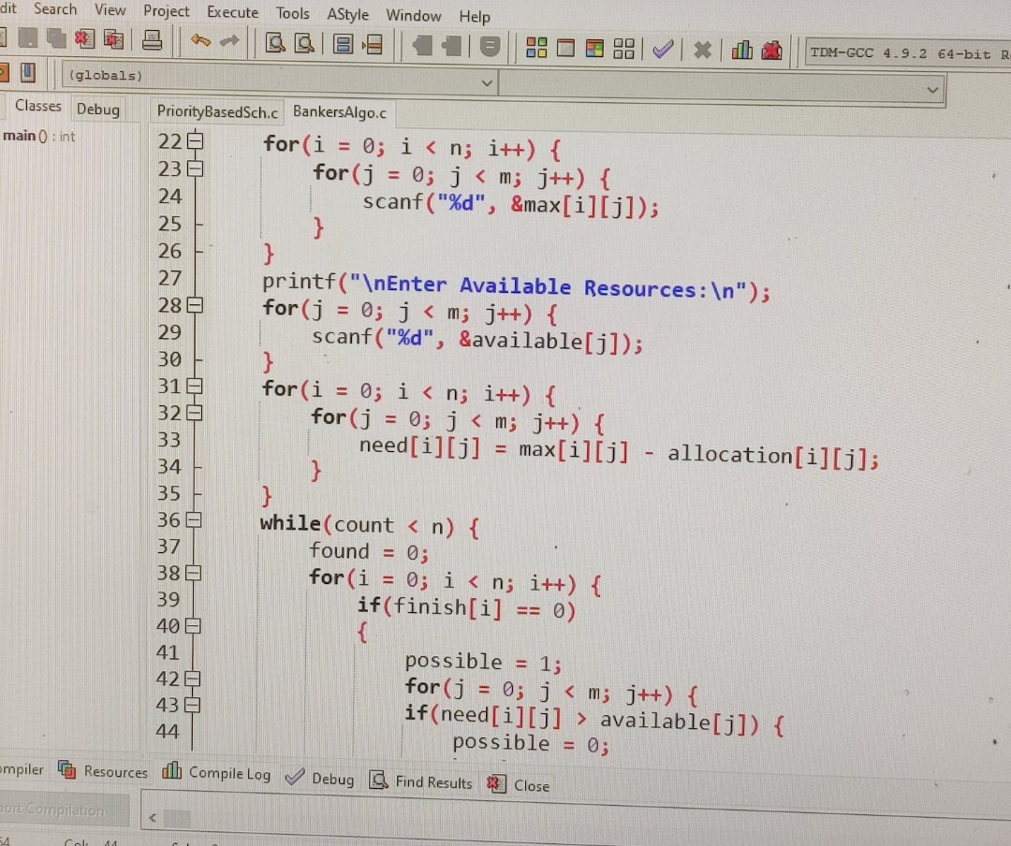Open the Debug bottom tab
The height and width of the screenshot is (846, 1011).
tap(320, 779)
